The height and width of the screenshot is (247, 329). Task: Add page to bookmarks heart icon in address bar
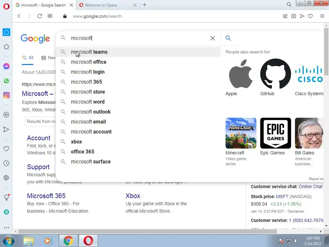click(x=310, y=16)
